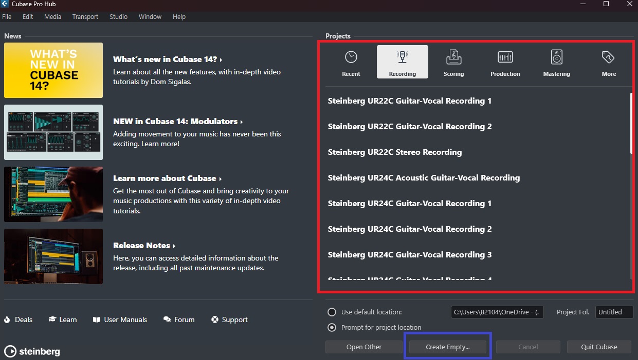This screenshot has width=638, height=360.
Task: Select Prompt for project location option
Action: click(332, 327)
